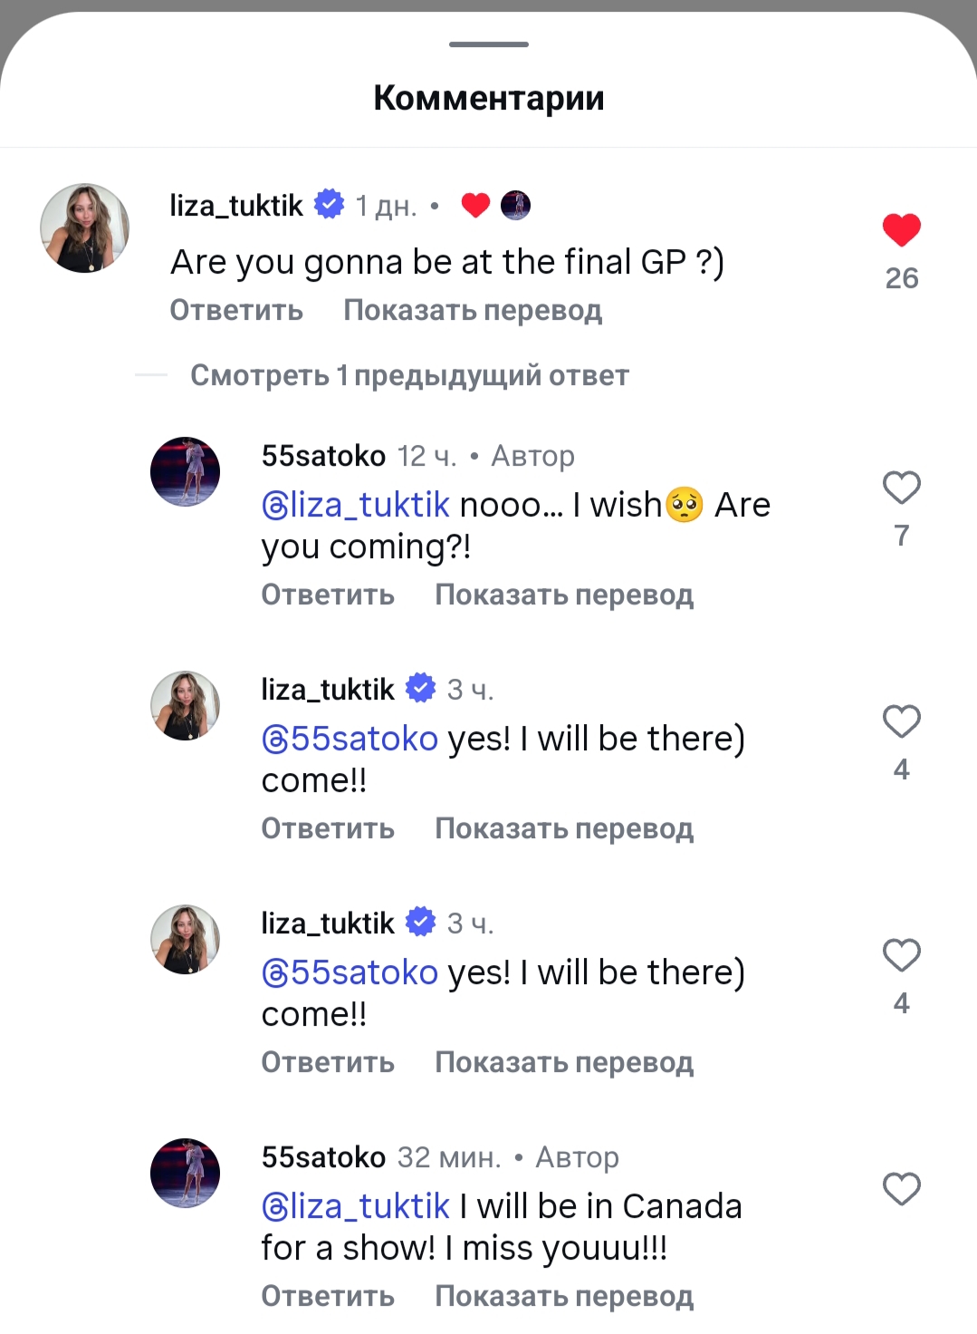Tap verified badge beside liza_tuktik in top comment
This screenshot has width=977, height=1334.
click(x=330, y=205)
